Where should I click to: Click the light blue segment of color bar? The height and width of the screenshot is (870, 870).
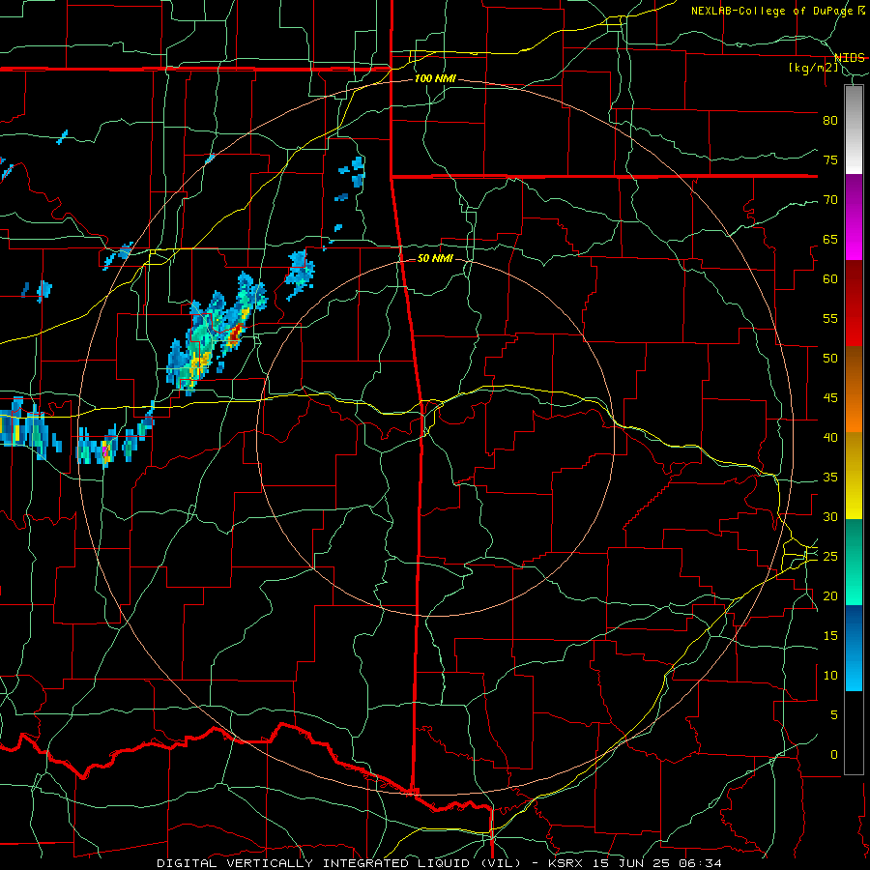854,648
